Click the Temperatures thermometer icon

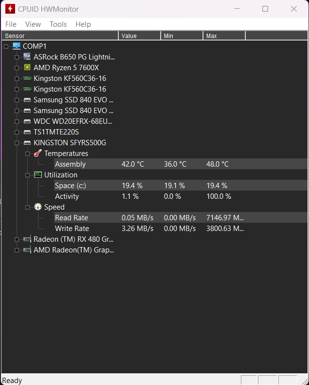(38, 154)
